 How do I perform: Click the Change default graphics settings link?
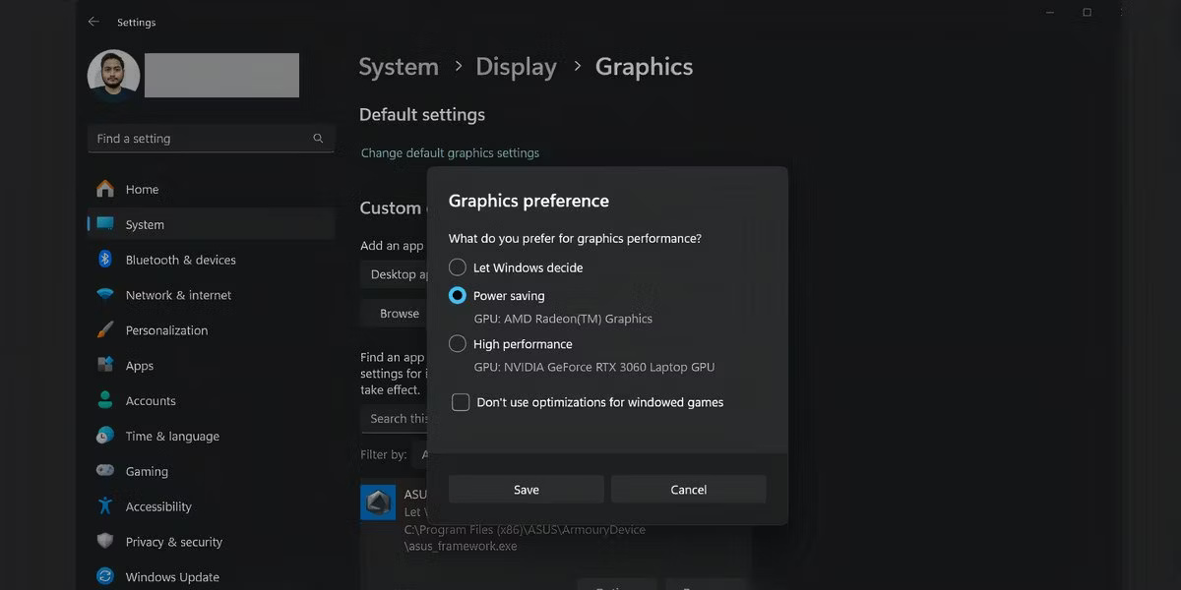[x=451, y=152]
